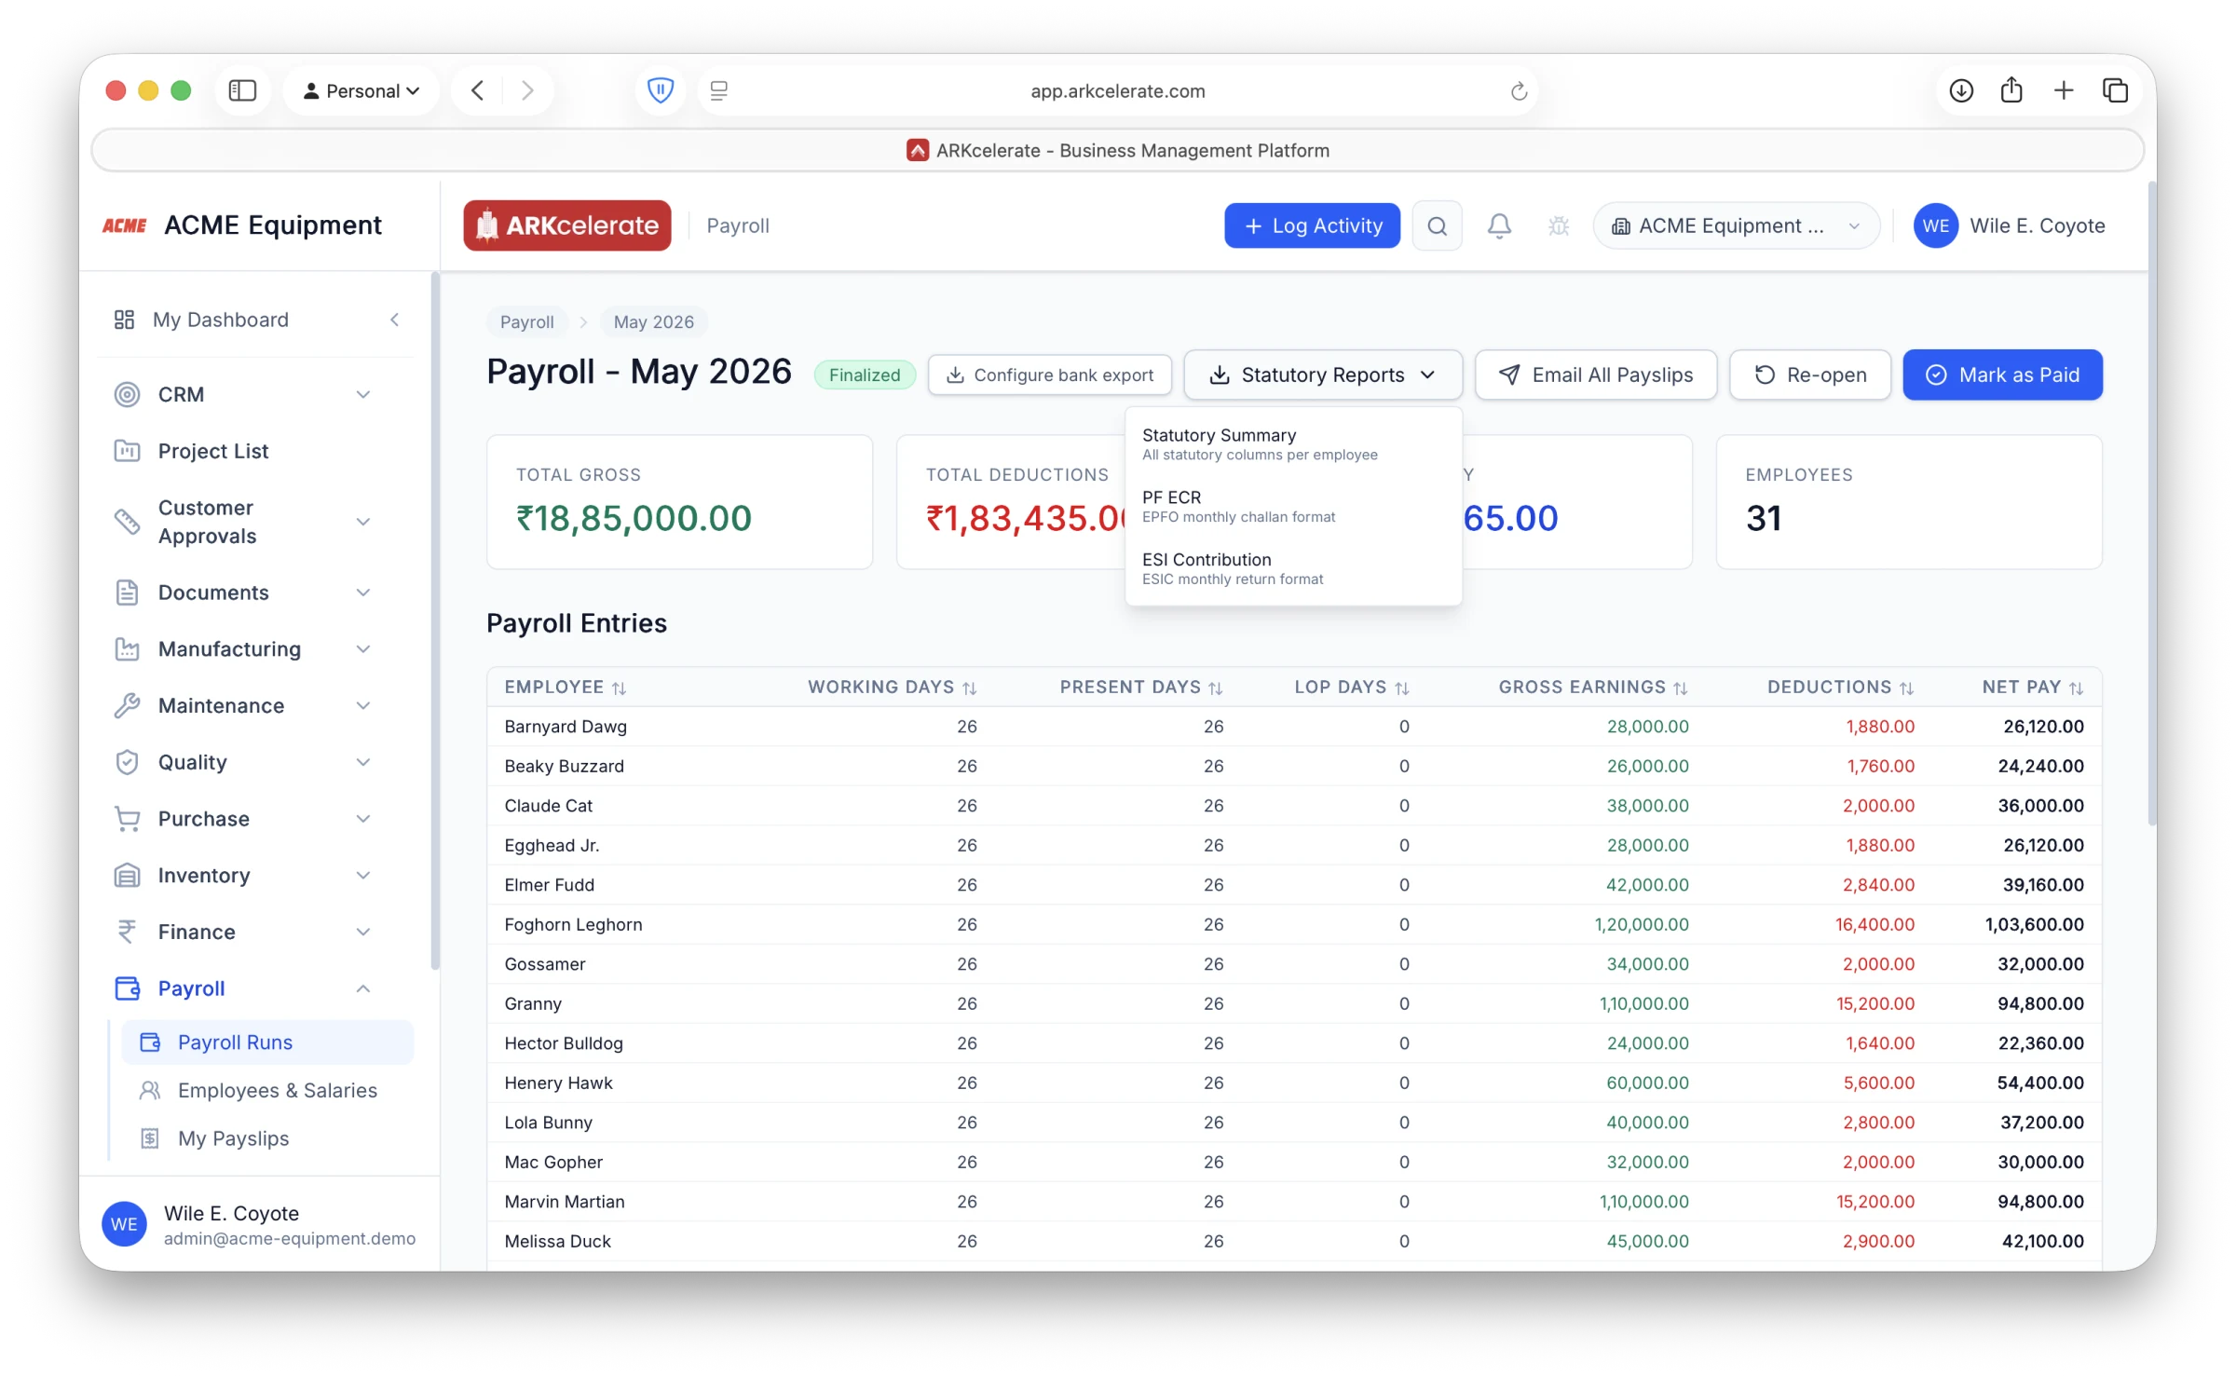Open the search icon button in header

coord(1437,225)
